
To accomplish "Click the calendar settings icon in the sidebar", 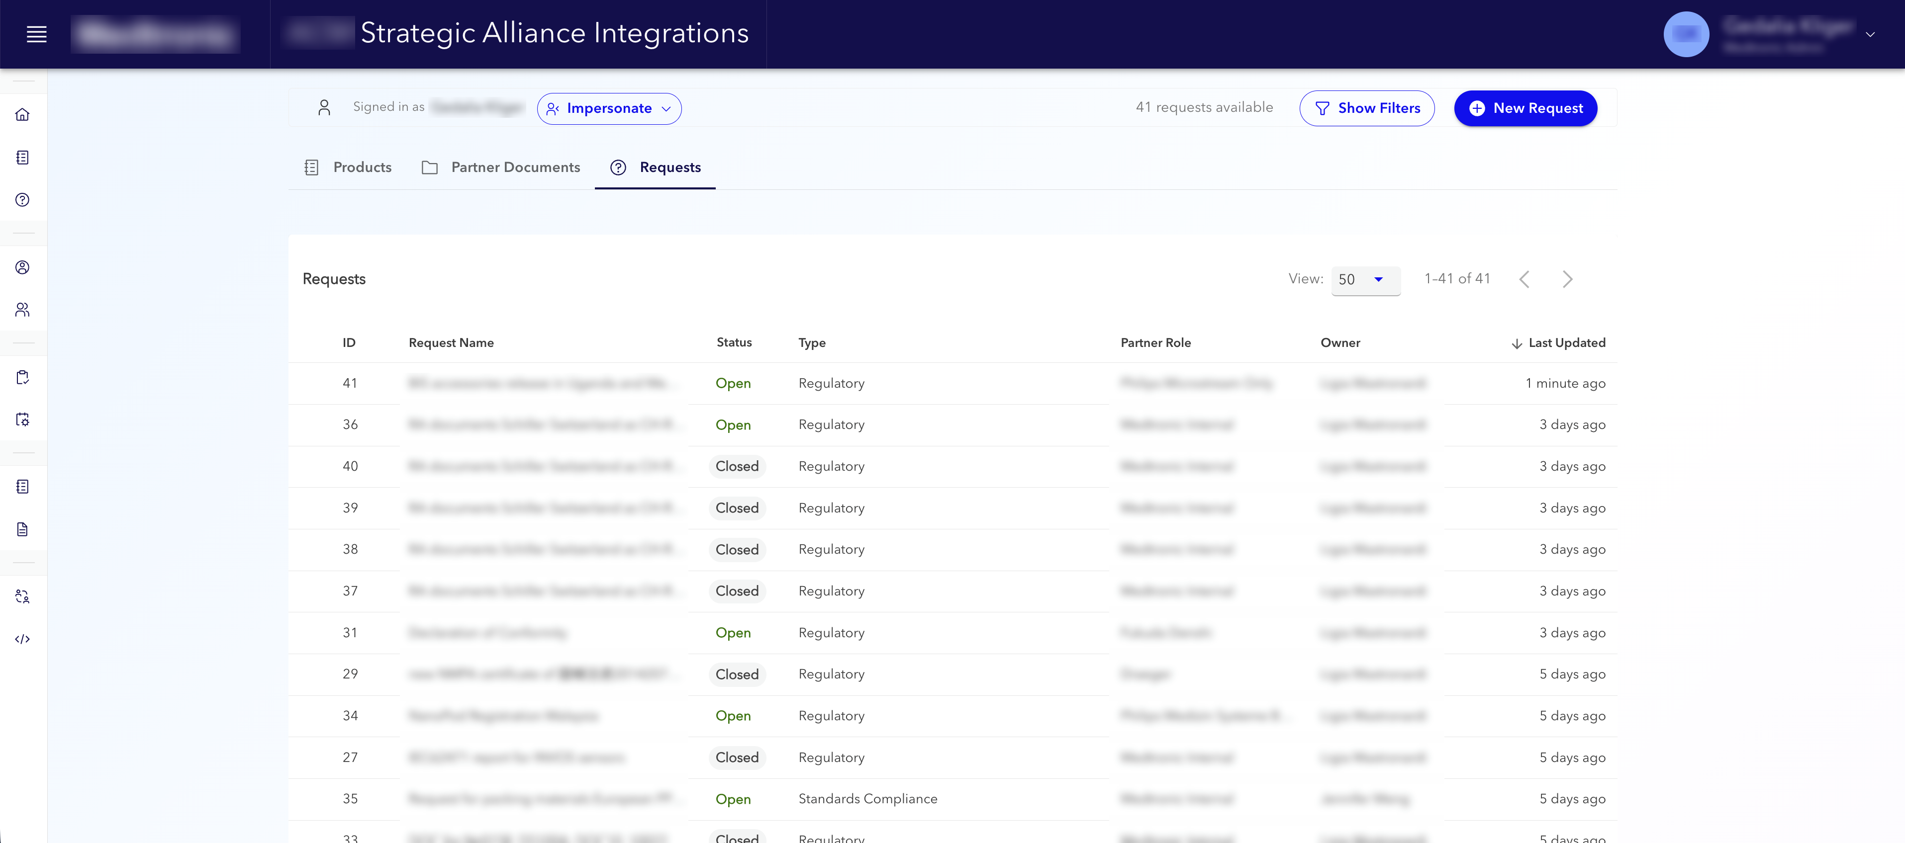I will 23,419.
